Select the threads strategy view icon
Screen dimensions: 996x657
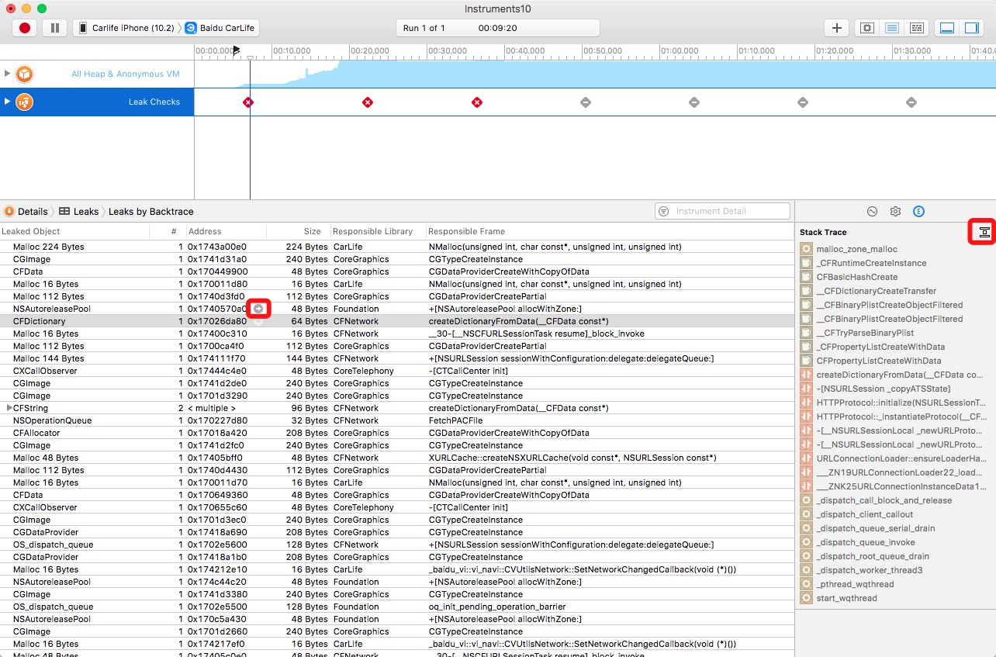916,28
